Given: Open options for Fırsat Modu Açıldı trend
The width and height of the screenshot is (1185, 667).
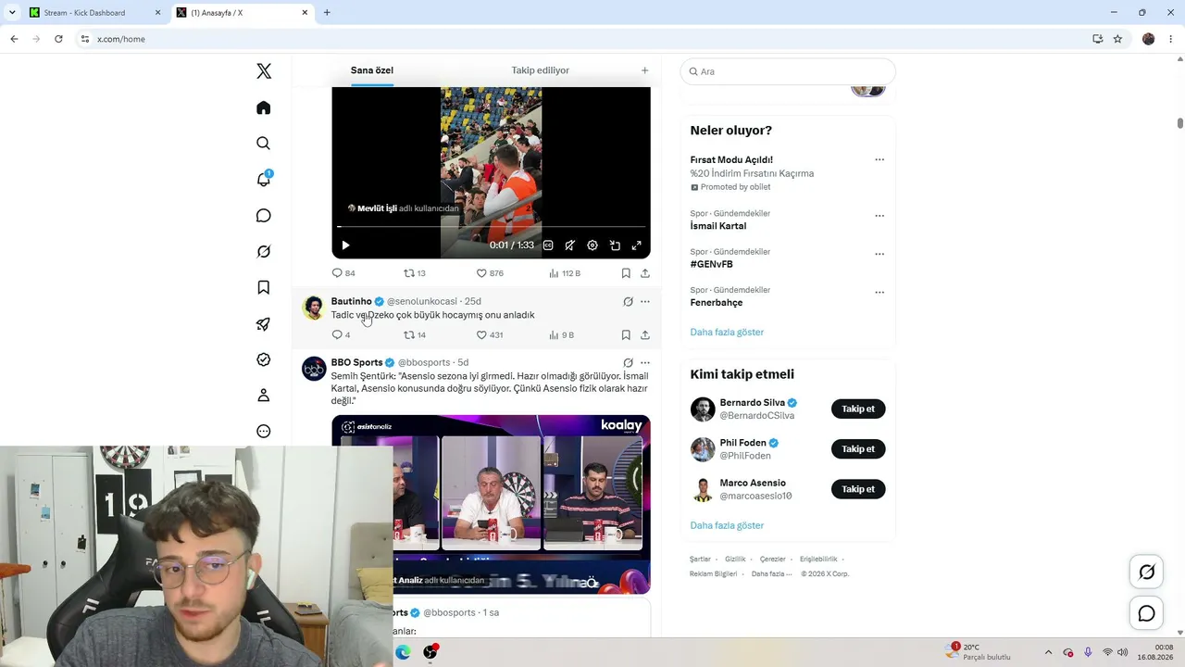Looking at the screenshot, I should pyautogui.click(x=879, y=160).
